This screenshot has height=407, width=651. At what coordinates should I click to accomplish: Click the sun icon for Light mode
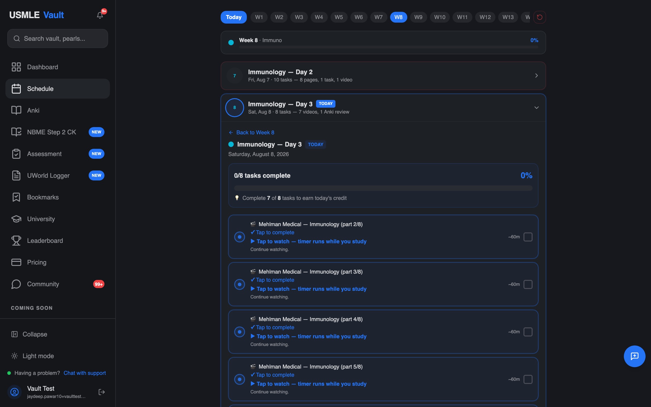(x=14, y=356)
